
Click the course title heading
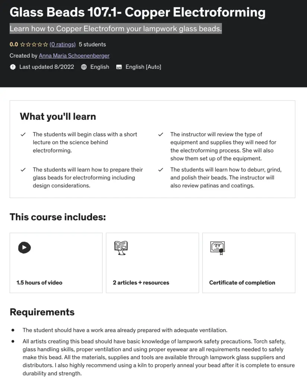137,12
